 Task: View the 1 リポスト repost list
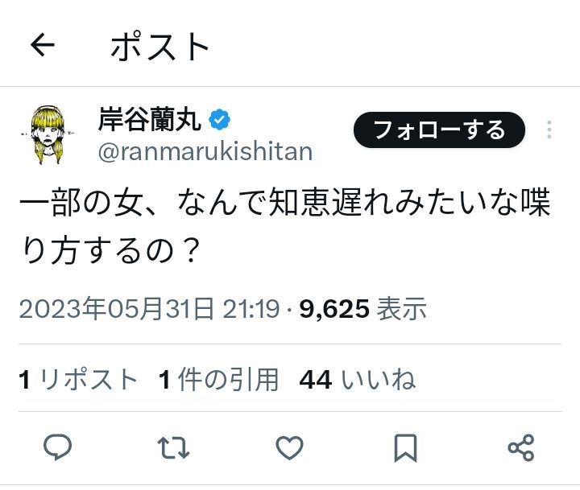point(79,379)
